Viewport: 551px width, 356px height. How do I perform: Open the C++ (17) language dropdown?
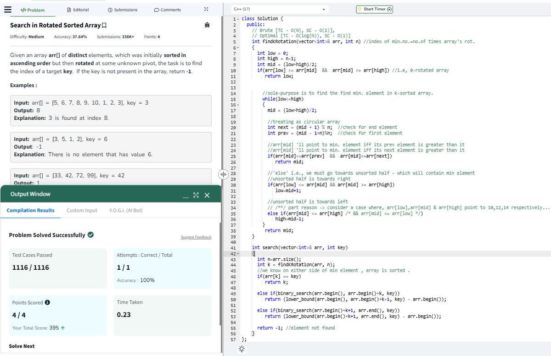(x=280, y=9)
